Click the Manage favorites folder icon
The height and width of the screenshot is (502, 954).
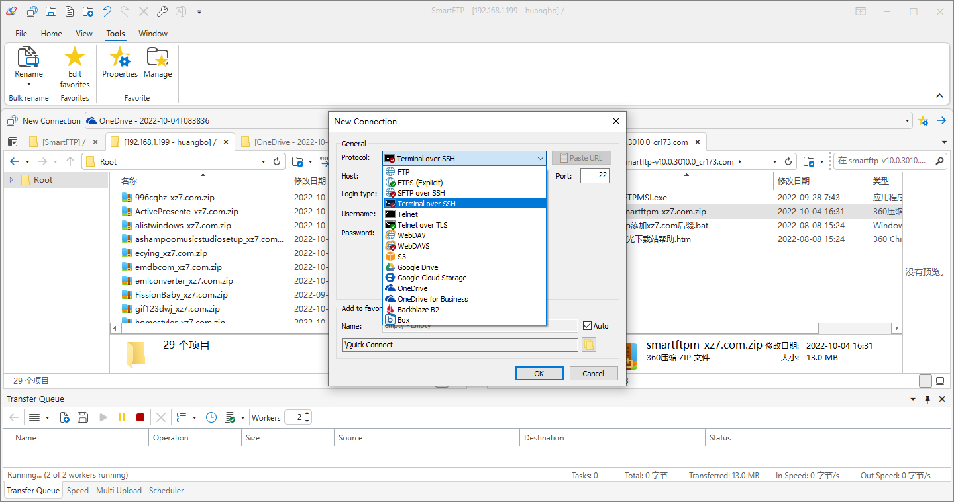pos(158,57)
